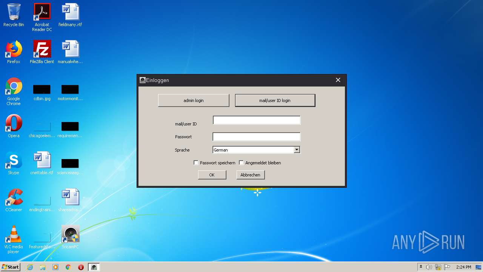Select the endingtraini... file icon
Viewport: 483px width, 272px height.
pyautogui.click(x=42, y=204)
